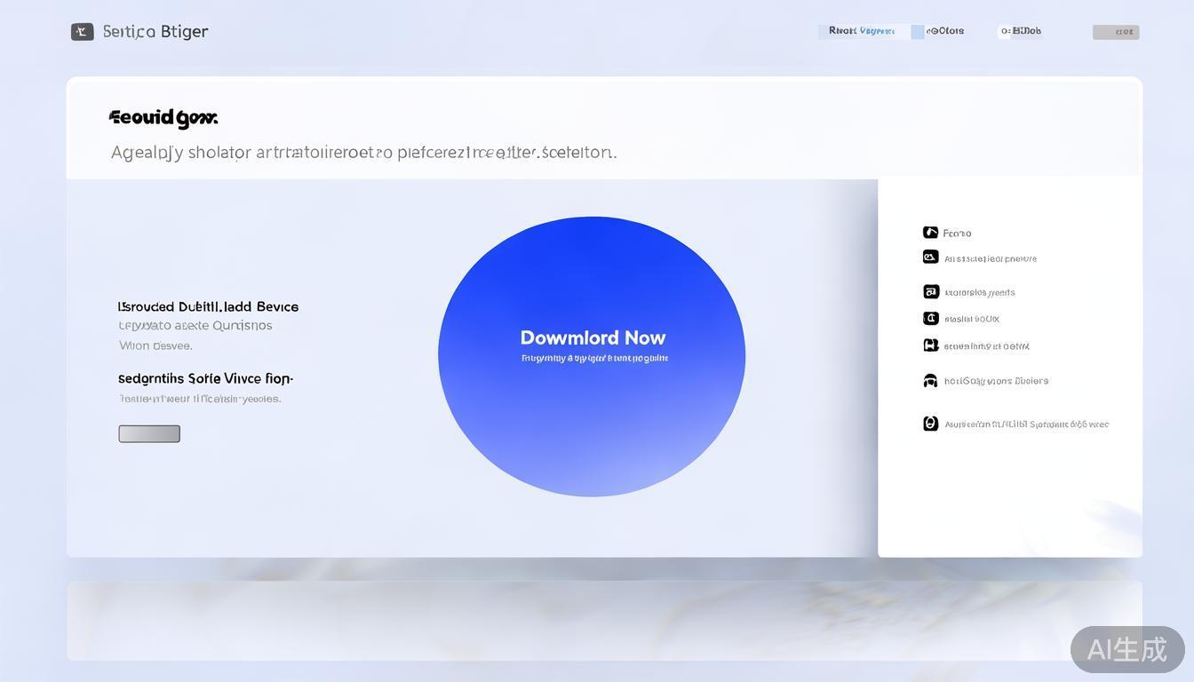The width and height of the screenshot is (1194, 682).
Task: Click the third sidebar icon, above the 'SOUX' row
Action: pos(930,291)
